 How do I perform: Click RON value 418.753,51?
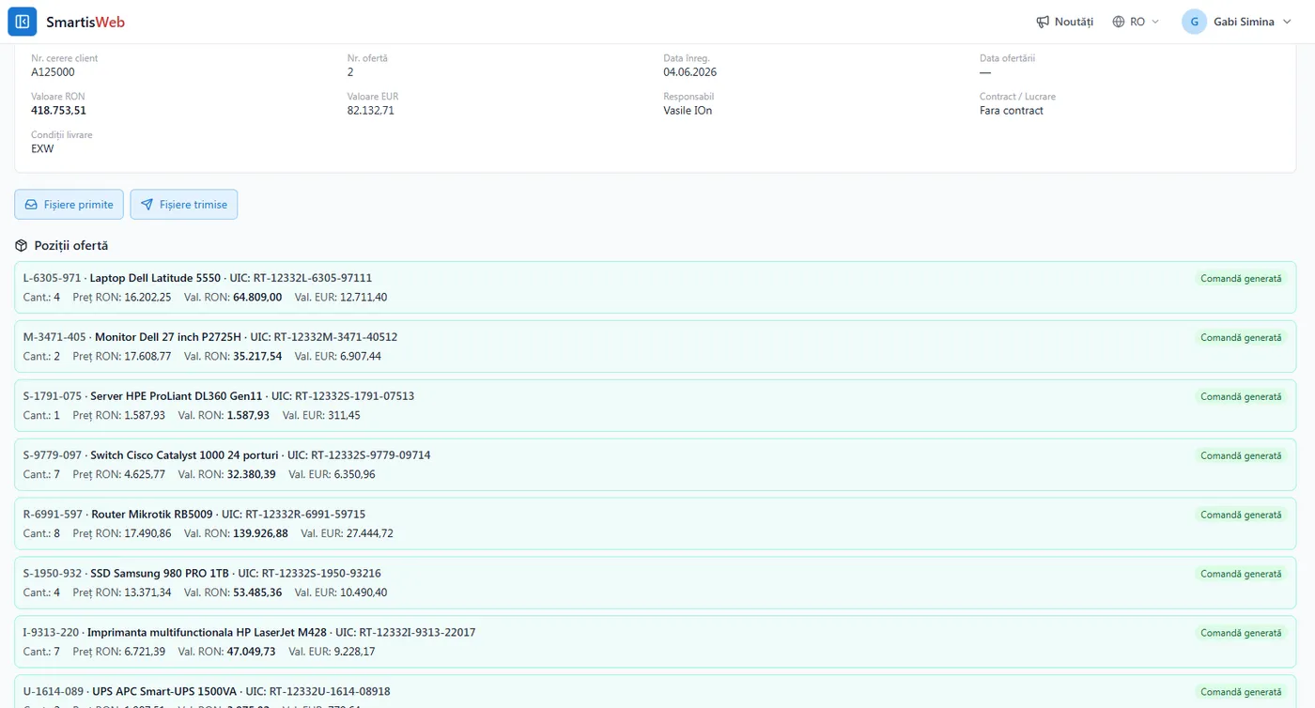coord(58,111)
